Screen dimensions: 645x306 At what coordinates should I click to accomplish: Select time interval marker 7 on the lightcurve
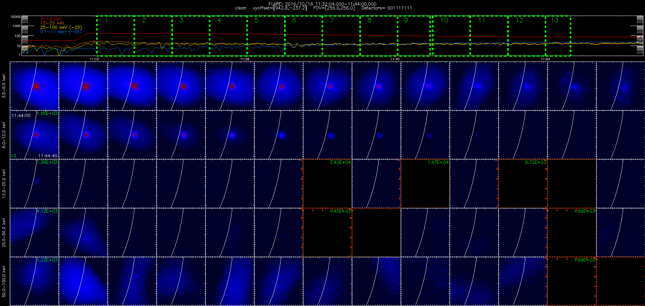point(332,20)
